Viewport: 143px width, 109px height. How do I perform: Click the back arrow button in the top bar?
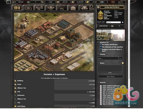[x=8, y=2]
